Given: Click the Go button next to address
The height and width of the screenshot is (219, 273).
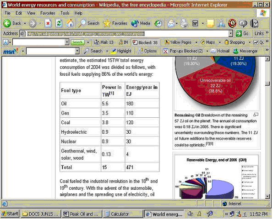Looking at the screenshot, I should (242, 33).
